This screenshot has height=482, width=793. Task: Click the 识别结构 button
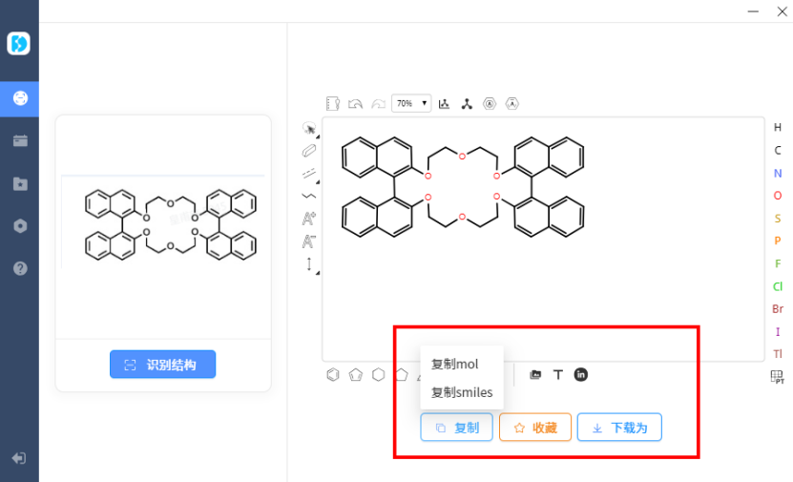coord(162,365)
